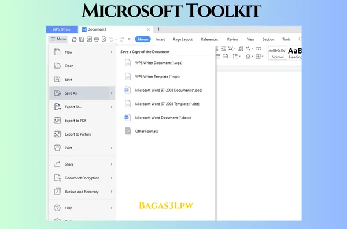Add a new tab with plus button
This screenshot has height=229, width=347.
tap(158, 29)
